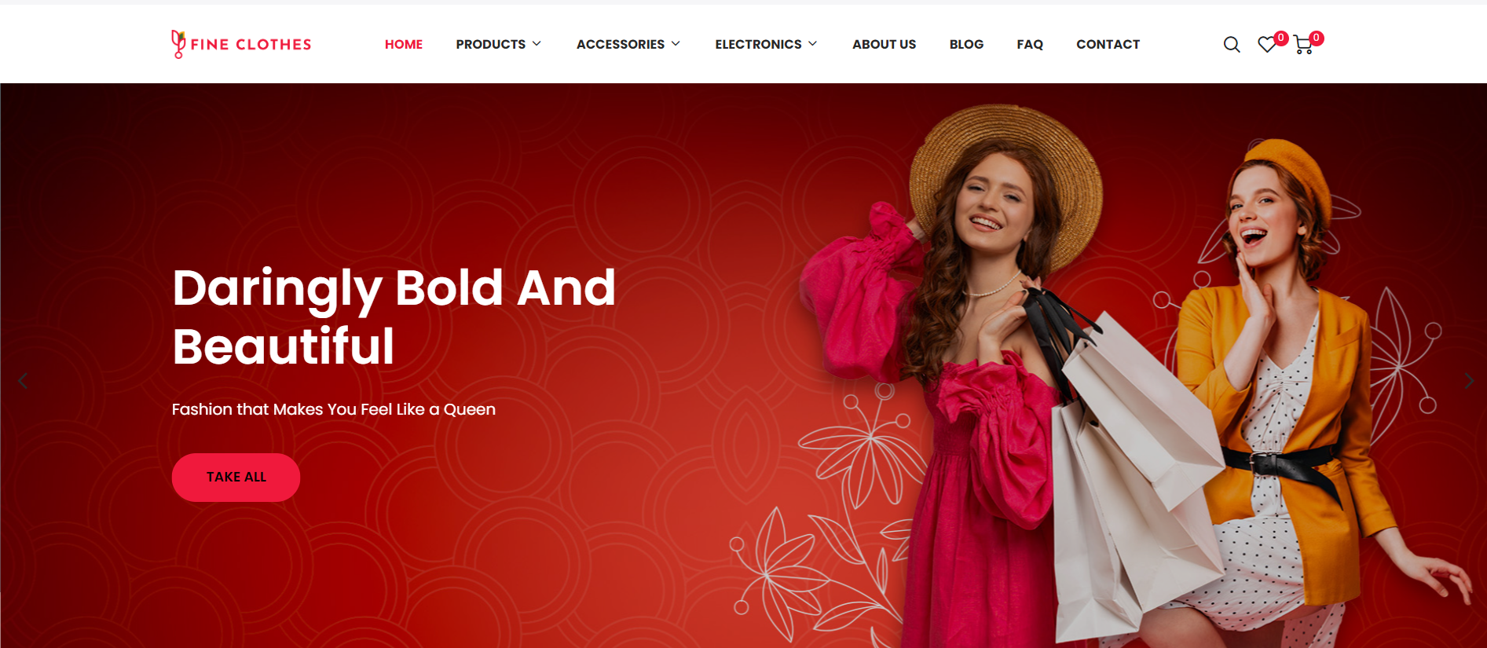This screenshot has height=648, width=1487.
Task: Select the Home menu item
Action: (404, 45)
